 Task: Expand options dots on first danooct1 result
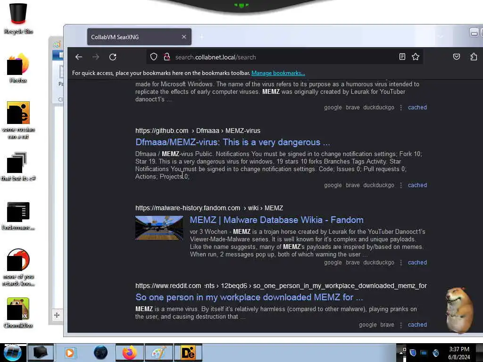click(x=401, y=107)
